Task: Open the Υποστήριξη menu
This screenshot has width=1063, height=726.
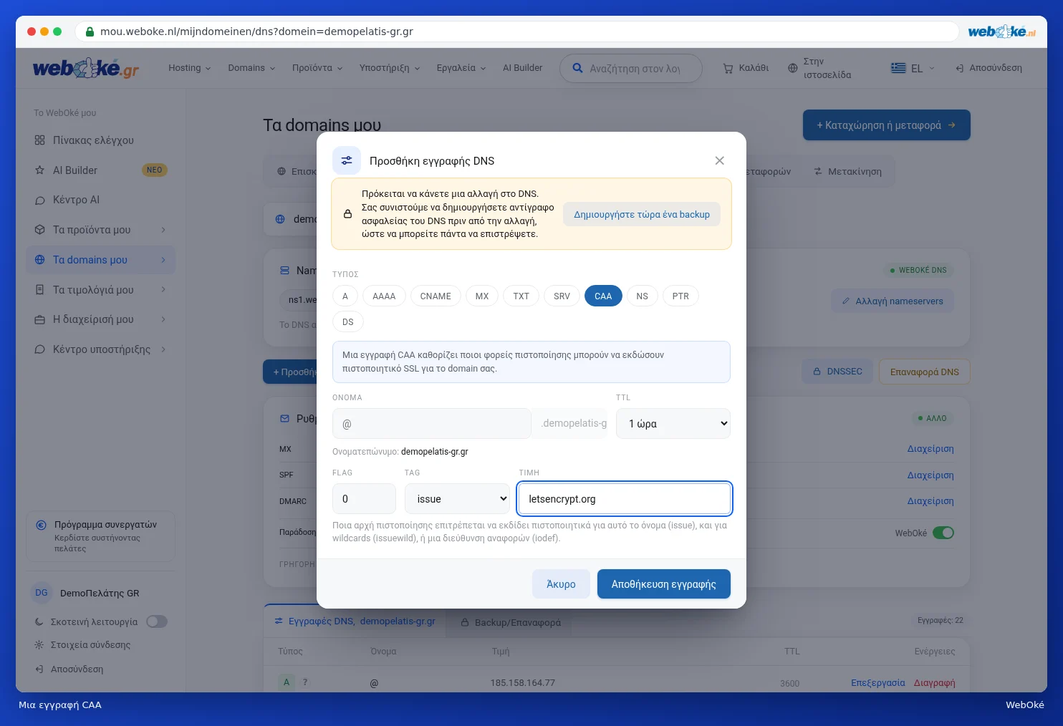Action: click(x=390, y=68)
